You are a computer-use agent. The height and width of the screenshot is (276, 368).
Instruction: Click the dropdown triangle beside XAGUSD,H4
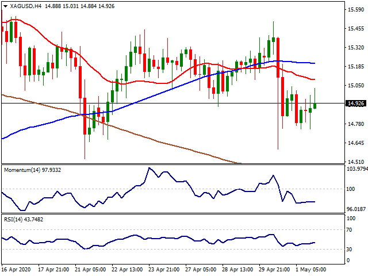point(5,6)
